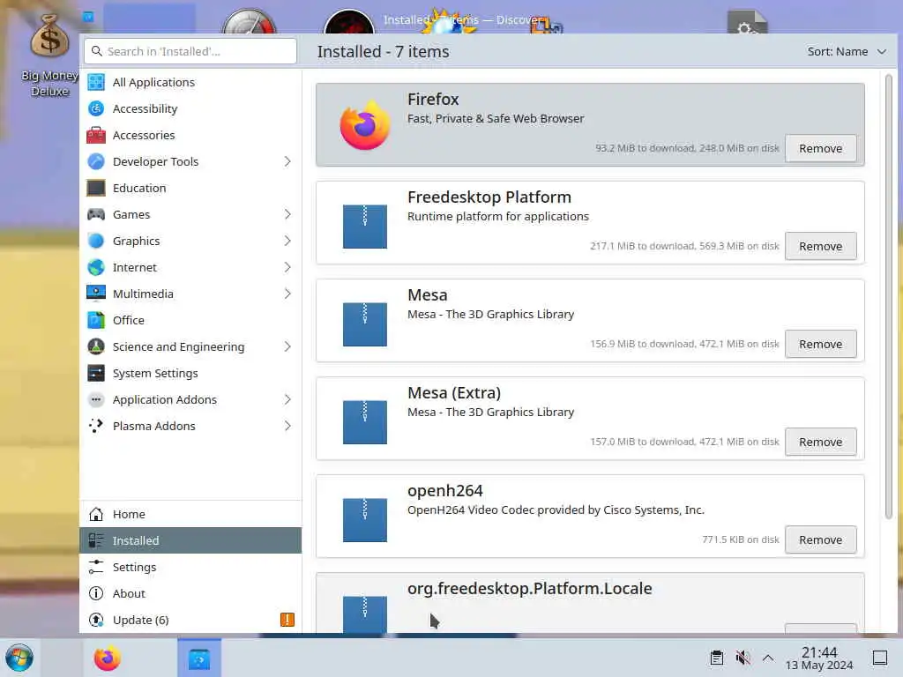903x677 pixels.
Task: Click the All Applications category icon
Action: coord(96,82)
